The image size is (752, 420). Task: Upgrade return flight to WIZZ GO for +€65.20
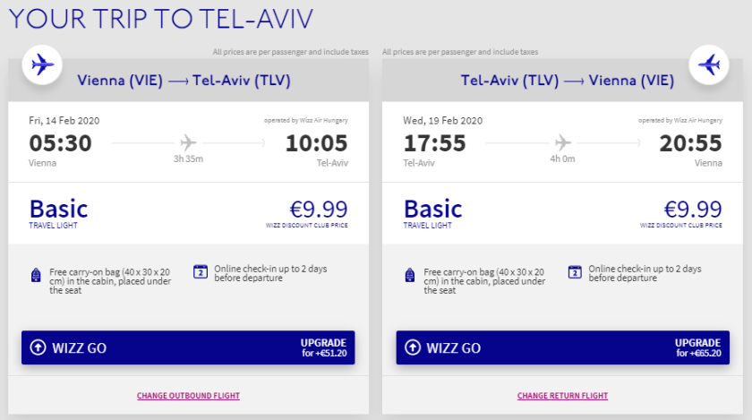point(563,347)
